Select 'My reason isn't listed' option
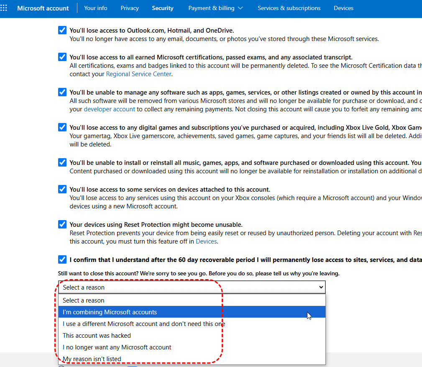The height and width of the screenshot is (367, 422). click(x=192, y=359)
